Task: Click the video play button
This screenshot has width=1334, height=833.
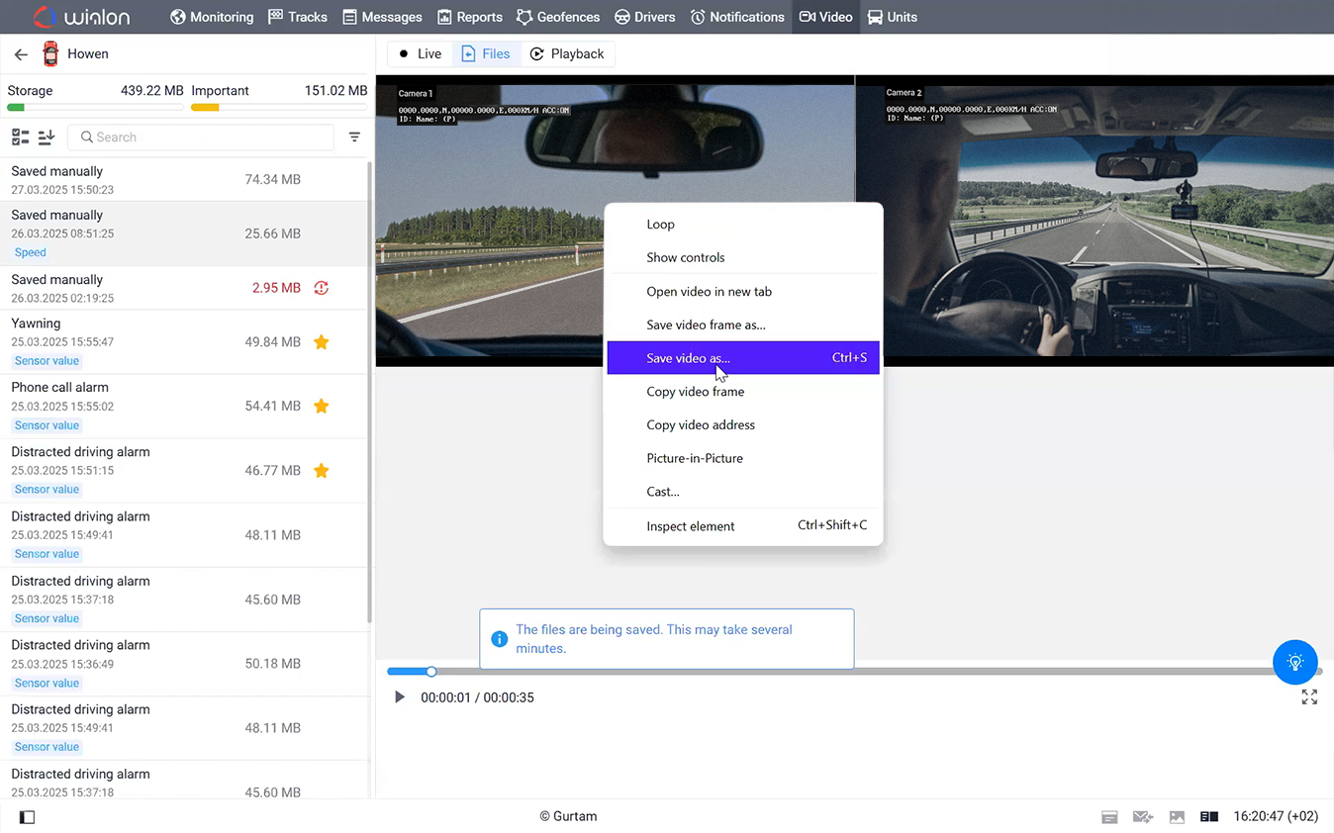Action: click(x=400, y=697)
